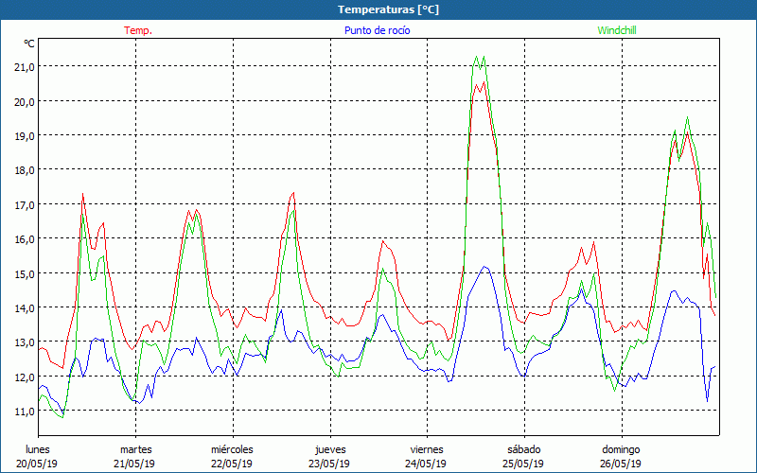This screenshot has width=757, height=473.
Task: Click the 23/05/19 date label
Action: click(329, 464)
